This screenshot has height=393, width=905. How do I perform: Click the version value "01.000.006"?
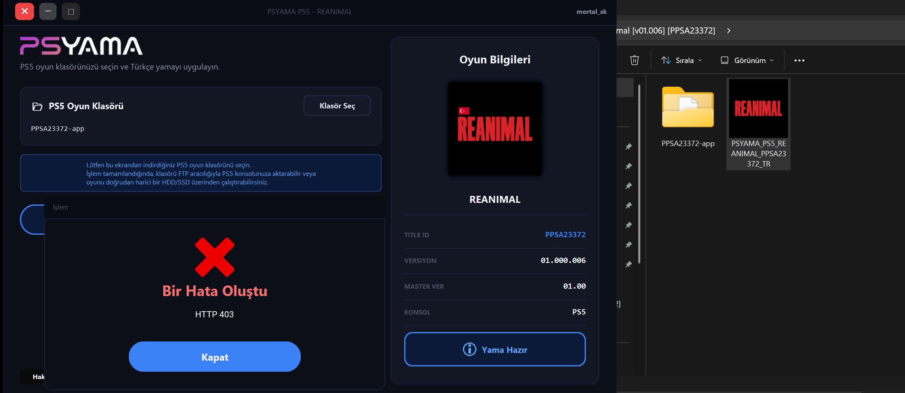point(563,260)
